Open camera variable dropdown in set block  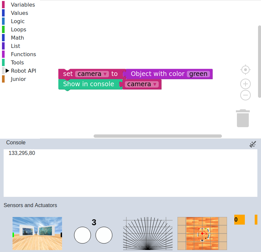click(x=92, y=74)
